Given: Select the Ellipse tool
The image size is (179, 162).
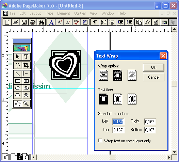Looking at the screenshot, I should coord(18,88).
